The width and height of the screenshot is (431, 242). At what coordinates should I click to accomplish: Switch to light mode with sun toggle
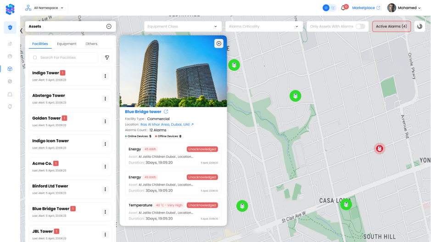pyautogui.click(x=326, y=8)
